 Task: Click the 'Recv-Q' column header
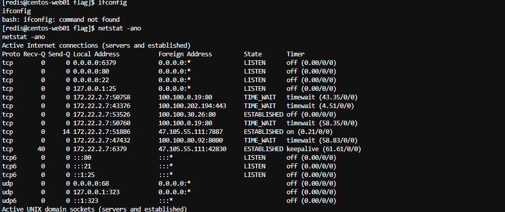(x=34, y=54)
